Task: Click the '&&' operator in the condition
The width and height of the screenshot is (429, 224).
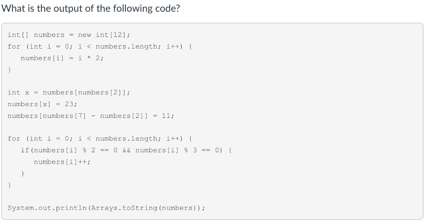Action: 127,150
